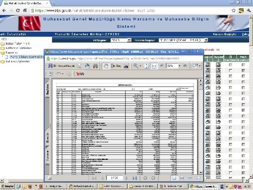
Task: Open the Sayfalar side tab
Action: [47, 89]
